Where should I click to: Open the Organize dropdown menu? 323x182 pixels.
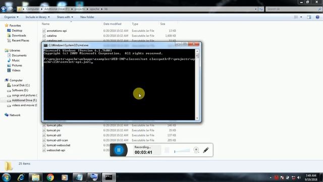11,17
